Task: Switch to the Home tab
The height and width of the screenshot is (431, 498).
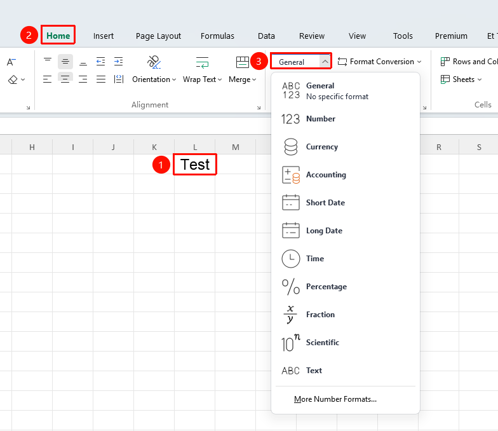Action: click(58, 36)
